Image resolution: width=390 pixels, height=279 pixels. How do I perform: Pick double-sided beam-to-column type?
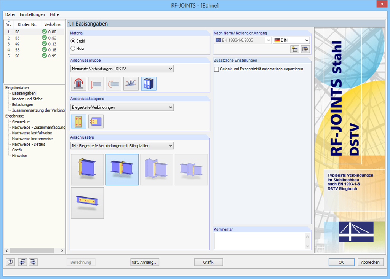click(191, 169)
